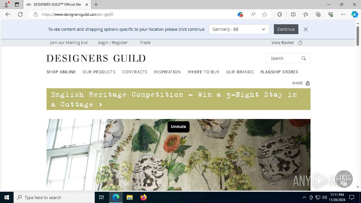Click the DESIGNERS GUILD logo

coord(96,58)
